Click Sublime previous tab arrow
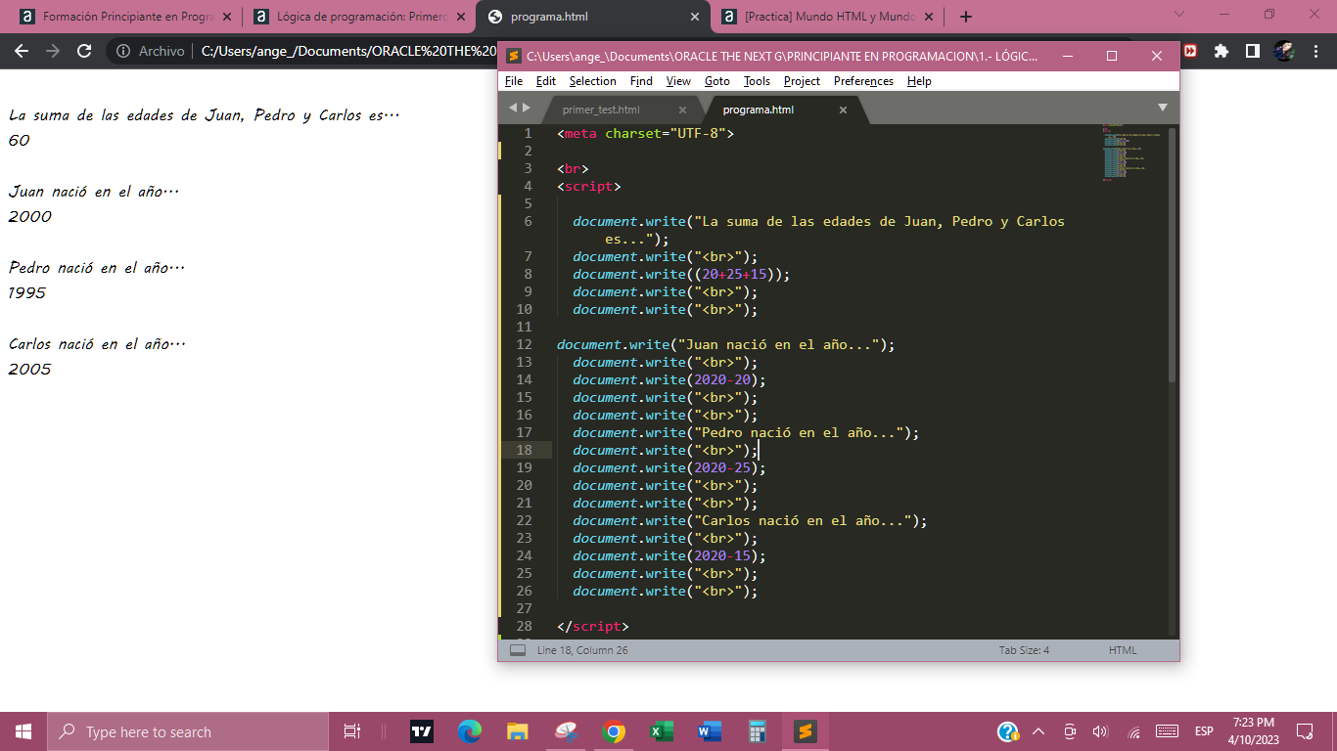 click(513, 108)
